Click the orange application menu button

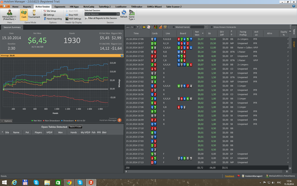[x=5, y=6]
